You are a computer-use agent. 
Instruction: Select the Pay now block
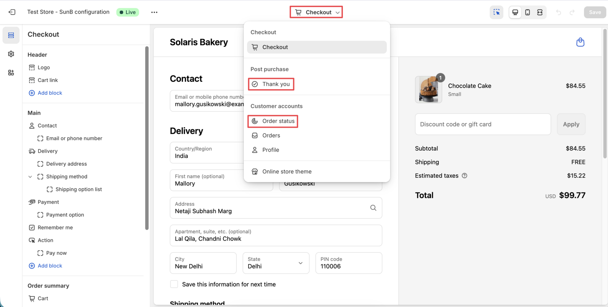[x=56, y=253]
